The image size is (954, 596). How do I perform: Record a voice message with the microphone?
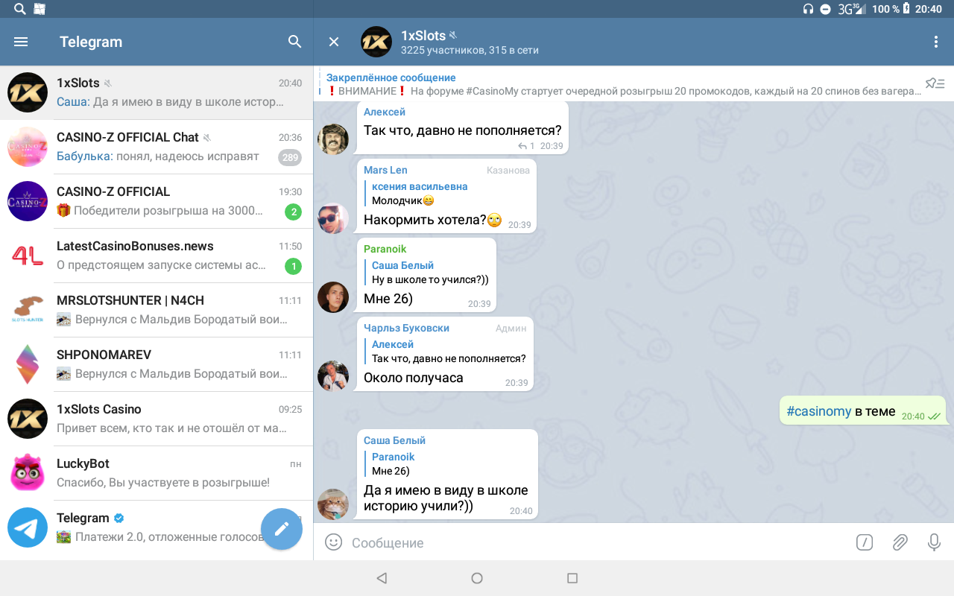click(x=934, y=542)
